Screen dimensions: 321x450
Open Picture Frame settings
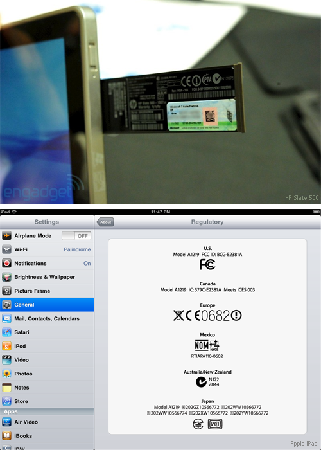point(47,291)
